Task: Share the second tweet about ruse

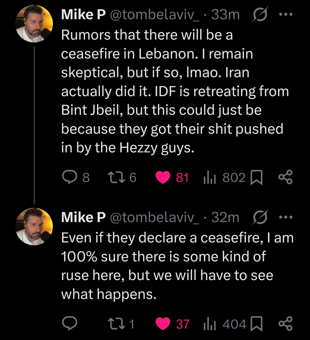Action: (x=285, y=323)
